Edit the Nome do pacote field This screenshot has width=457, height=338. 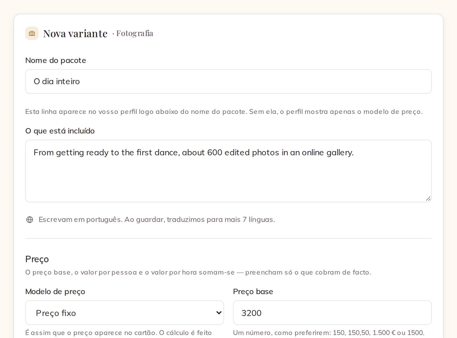[228, 81]
